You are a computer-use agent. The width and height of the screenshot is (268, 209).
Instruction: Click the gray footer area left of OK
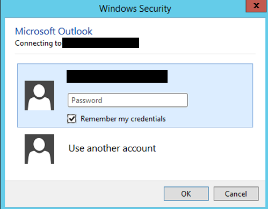coord(84,193)
